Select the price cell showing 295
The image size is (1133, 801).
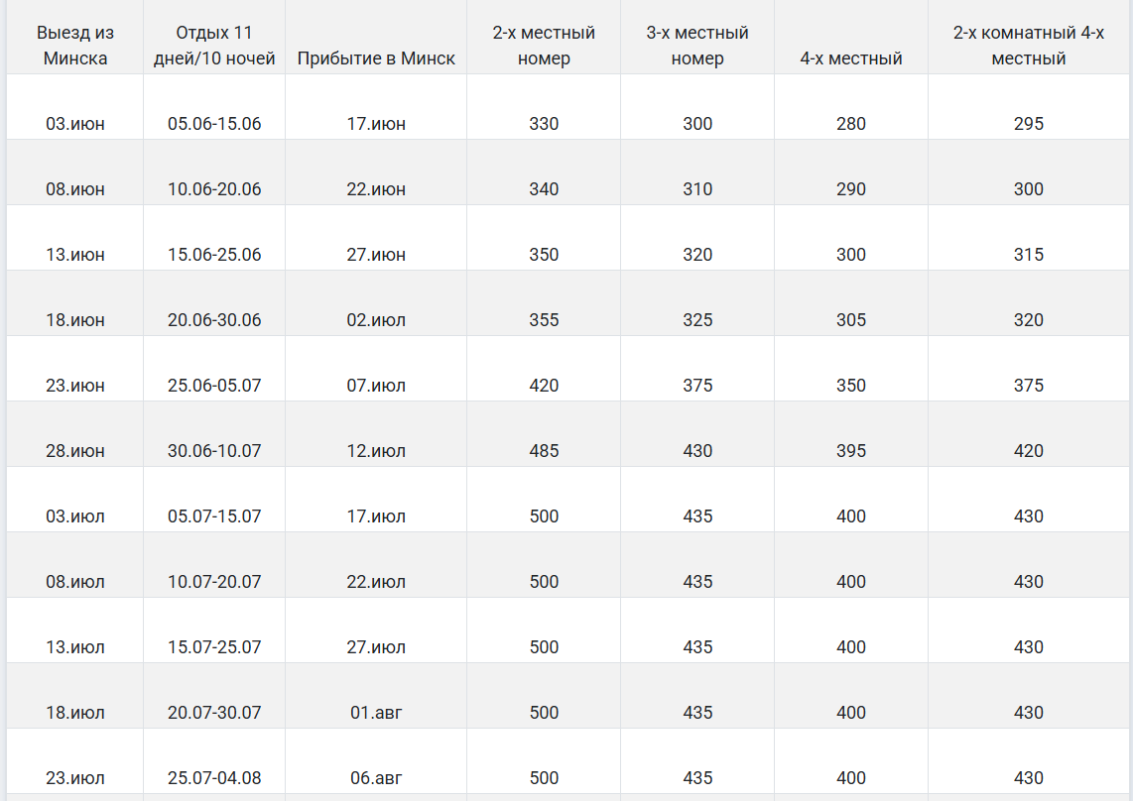(x=1029, y=124)
